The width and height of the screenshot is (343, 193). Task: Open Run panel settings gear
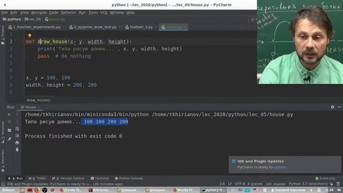(x=332, y=107)
